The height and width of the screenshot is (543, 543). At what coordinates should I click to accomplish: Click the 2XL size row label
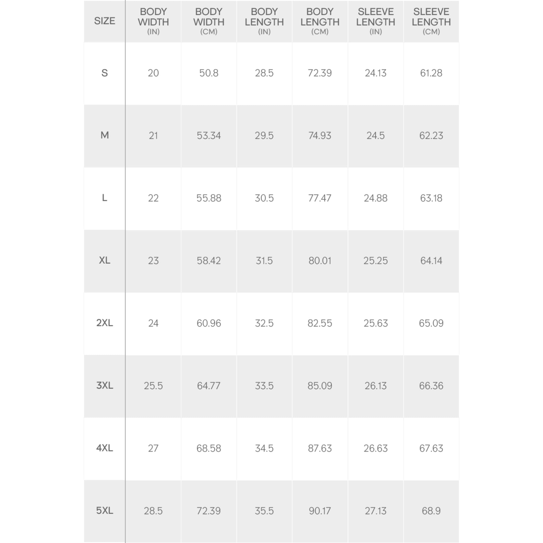coord(105,323)
